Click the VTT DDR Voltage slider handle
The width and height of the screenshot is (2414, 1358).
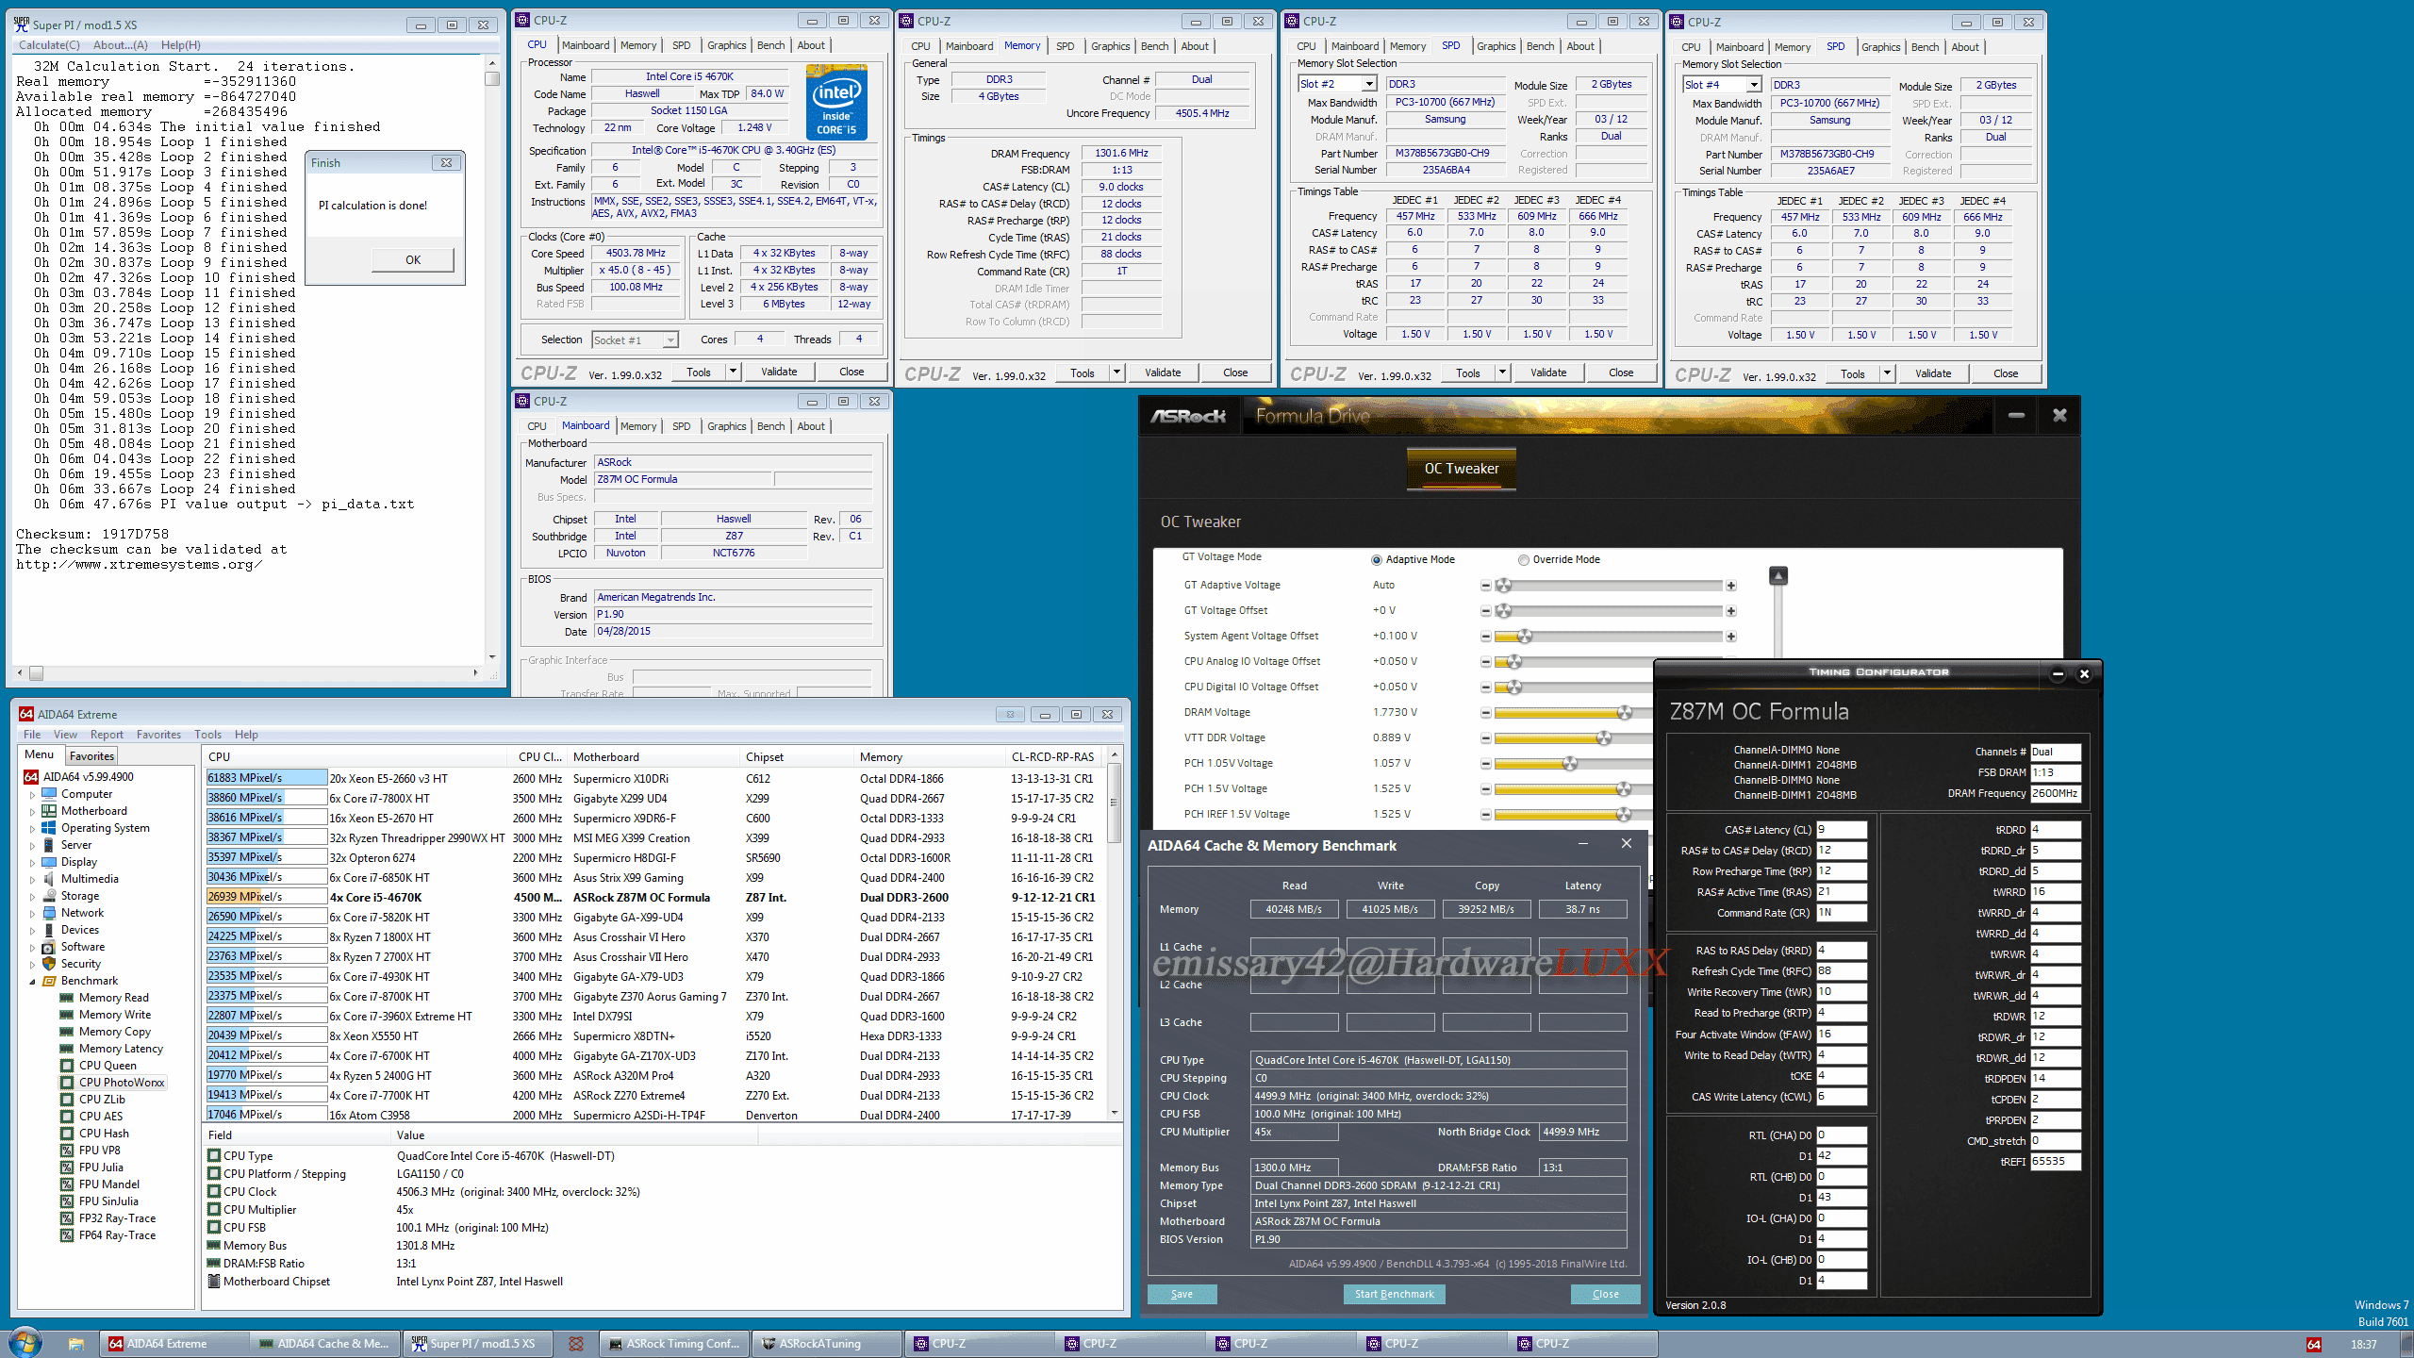[1603, 738]
